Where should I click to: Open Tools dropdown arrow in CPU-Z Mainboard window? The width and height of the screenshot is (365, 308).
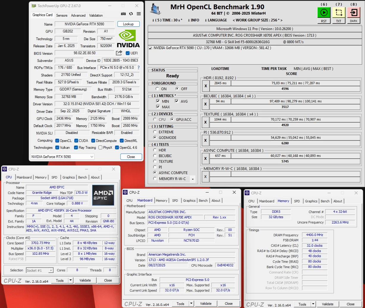pyautogui.click(x=191, y=304)
